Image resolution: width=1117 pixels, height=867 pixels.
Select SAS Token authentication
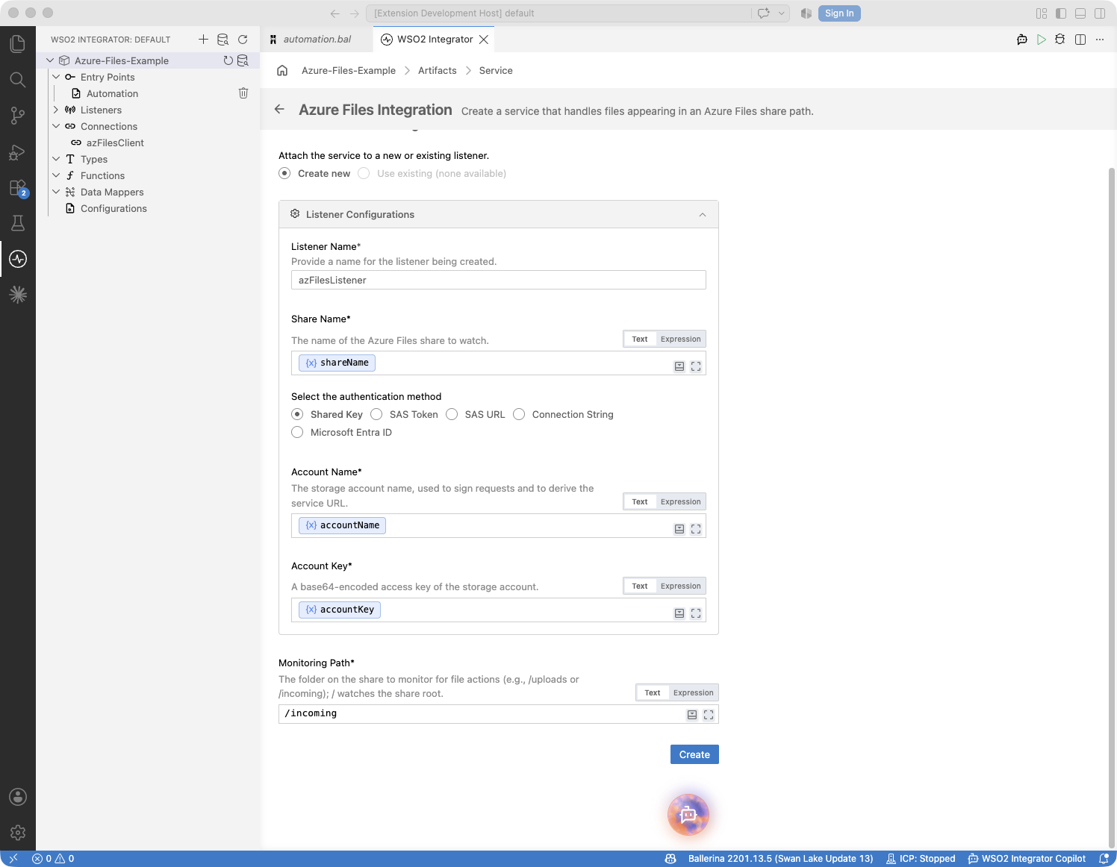(376, 414)
